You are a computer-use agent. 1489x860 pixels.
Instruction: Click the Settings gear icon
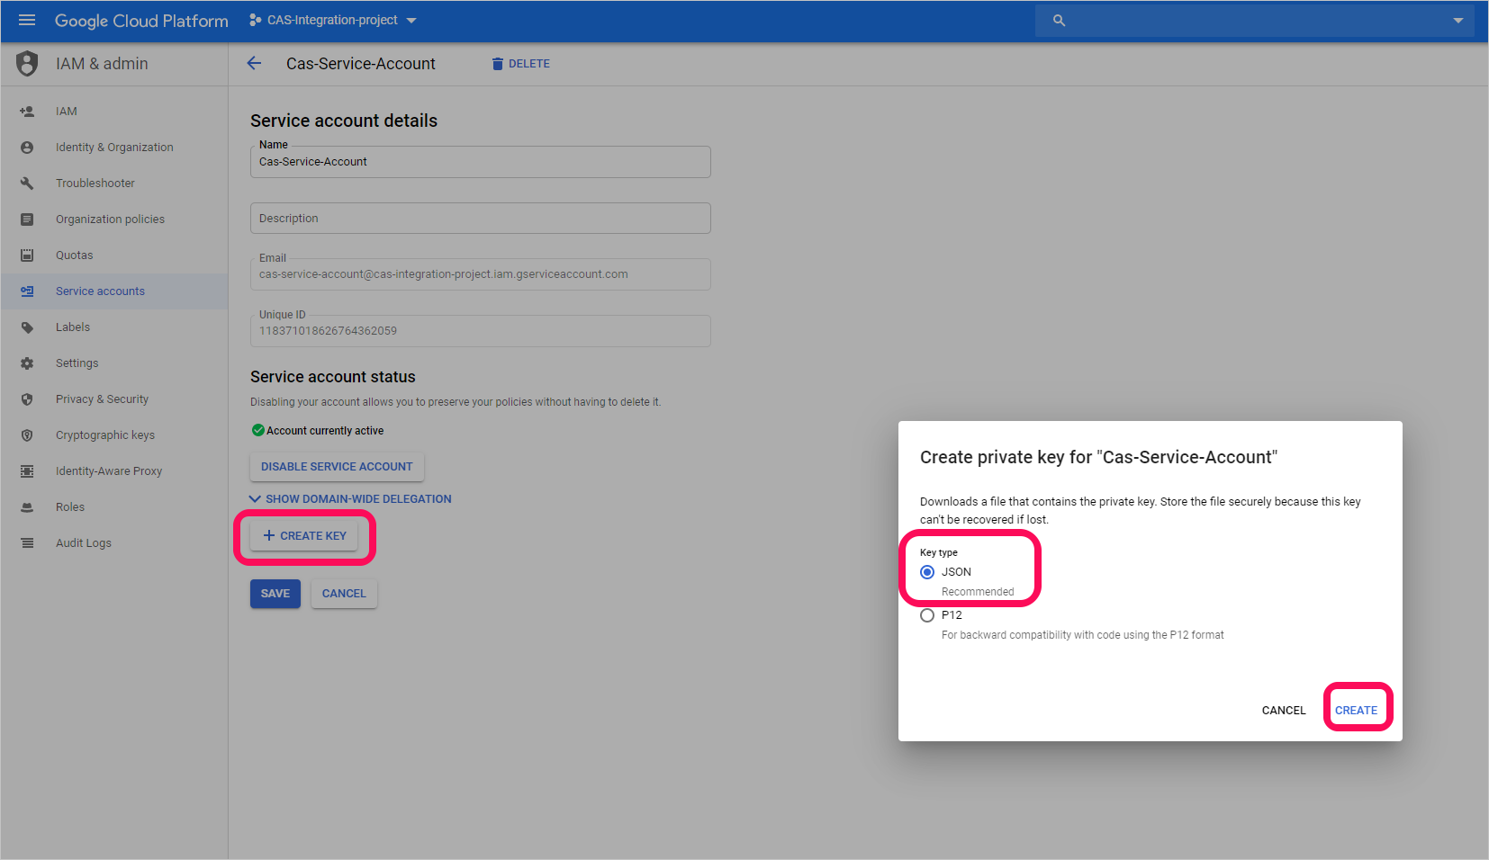(27, 363)
